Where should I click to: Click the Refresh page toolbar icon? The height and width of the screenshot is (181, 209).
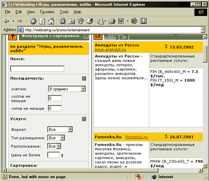[x=42, y=21]
